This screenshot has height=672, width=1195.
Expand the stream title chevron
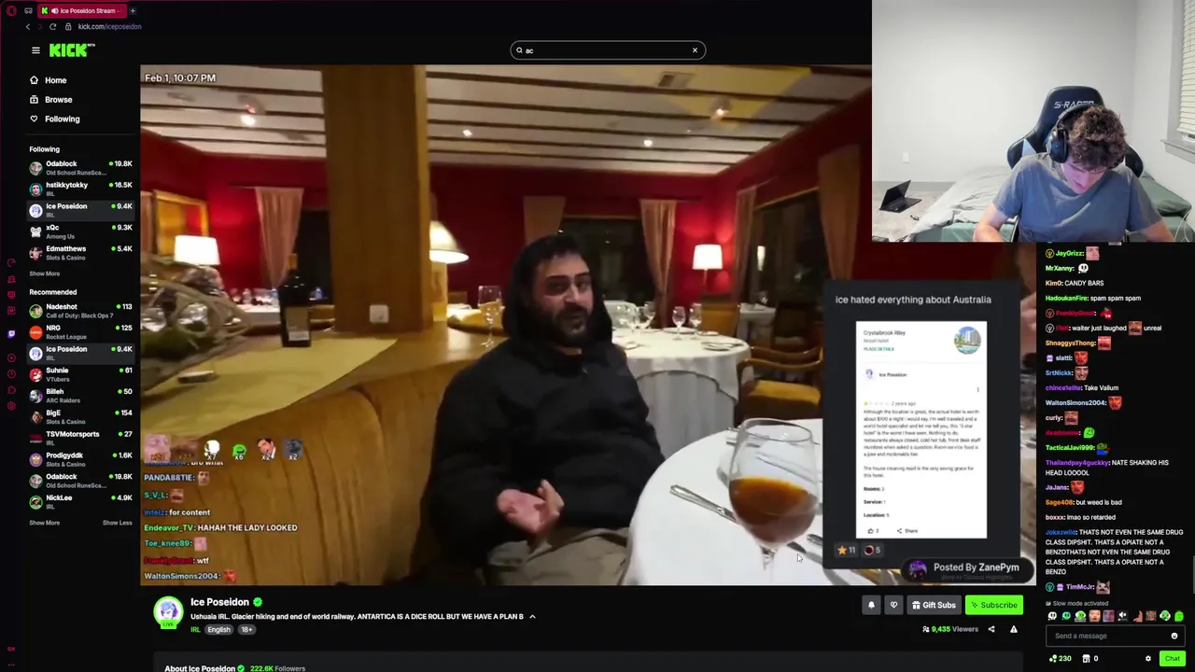point(532,617)
